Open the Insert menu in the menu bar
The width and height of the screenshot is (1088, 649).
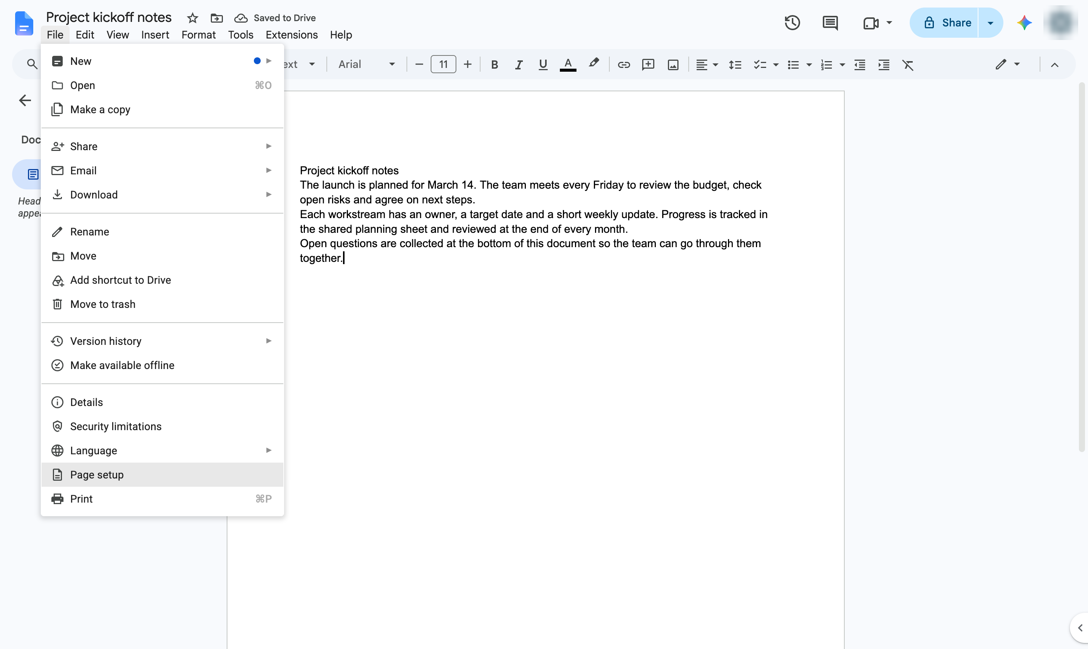pyautogui.click(x=155, y=35)
